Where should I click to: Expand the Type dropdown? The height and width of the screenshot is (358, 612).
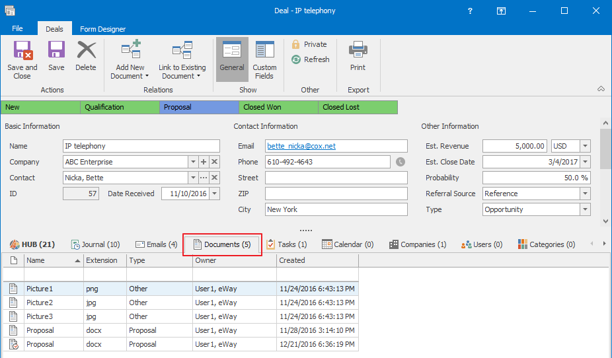[585, 209]
